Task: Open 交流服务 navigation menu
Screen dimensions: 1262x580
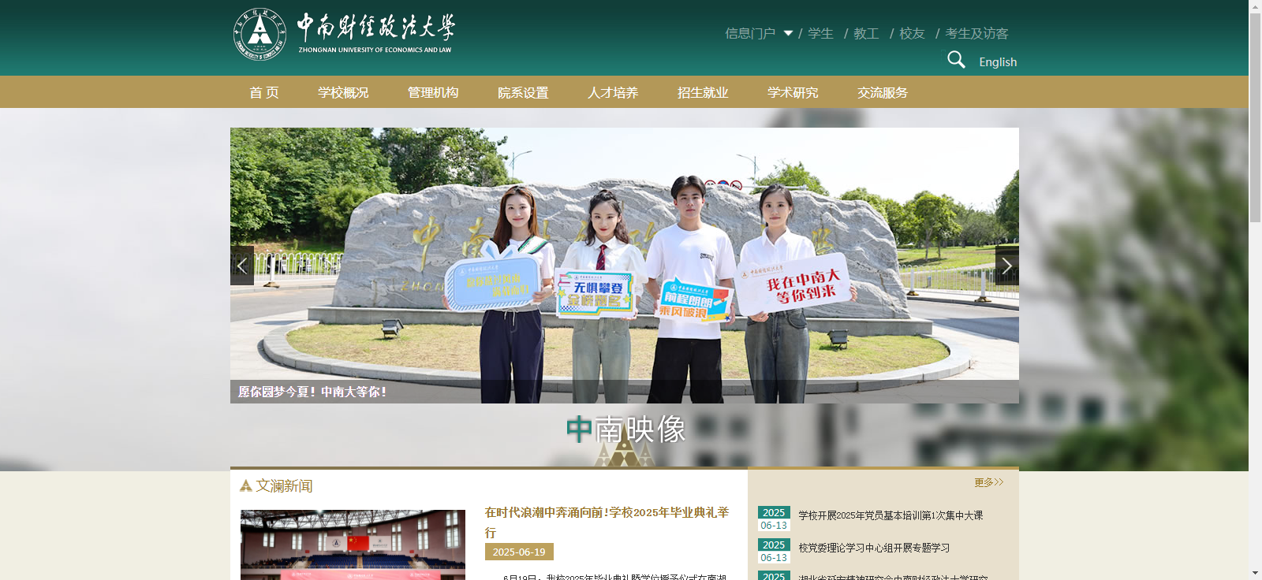Action: click(x=883, y=92)
